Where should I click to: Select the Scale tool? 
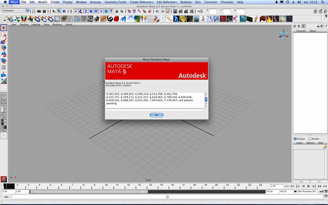click(3, 61)
